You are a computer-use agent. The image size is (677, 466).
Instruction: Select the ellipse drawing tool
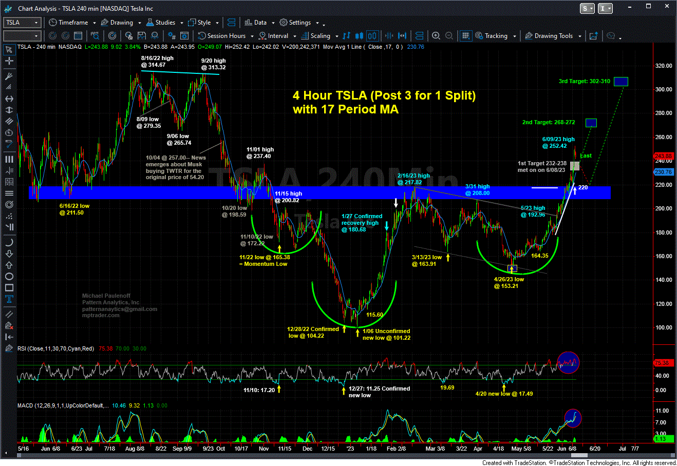[9, 277]
